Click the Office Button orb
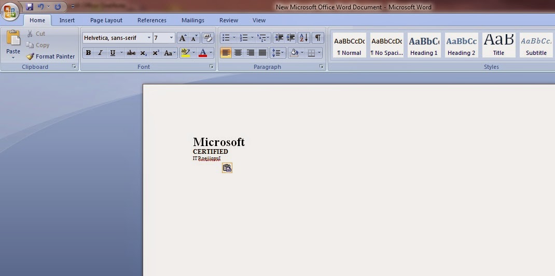Viewport: 555px width, 276px height. pyautogui.click(x=10, y=12)
